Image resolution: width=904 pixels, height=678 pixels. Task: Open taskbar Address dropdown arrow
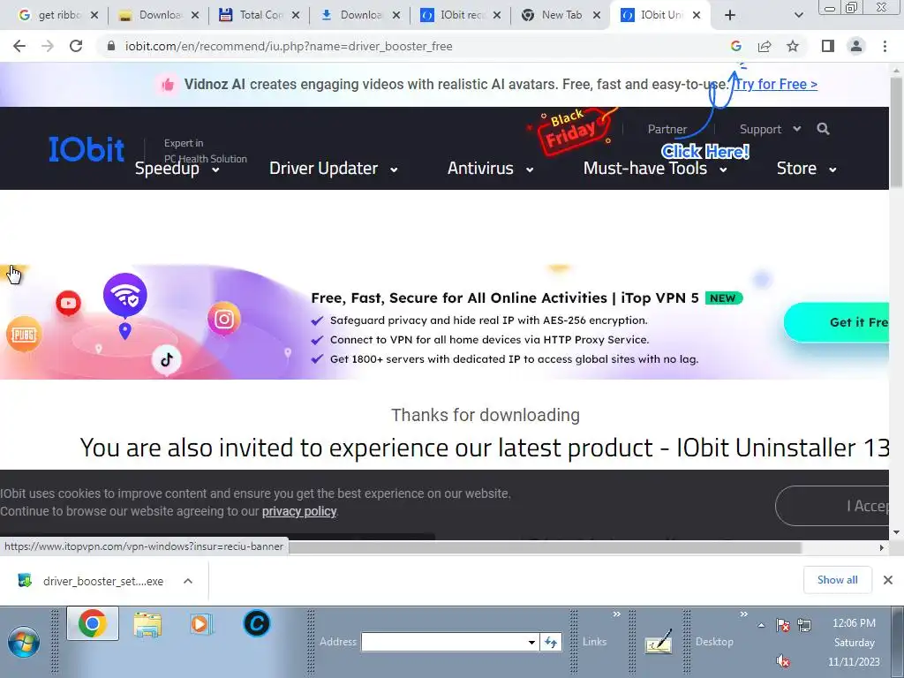click(531, 643)
